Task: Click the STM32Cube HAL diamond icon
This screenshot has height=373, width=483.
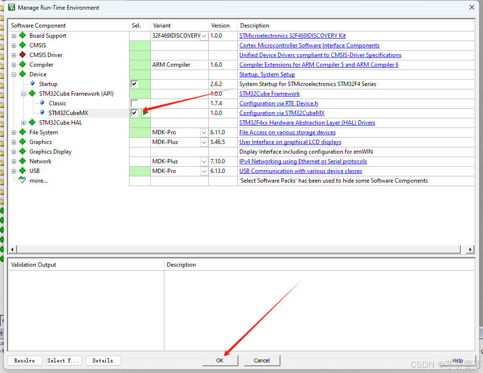Action: click(x=32, y=122)
